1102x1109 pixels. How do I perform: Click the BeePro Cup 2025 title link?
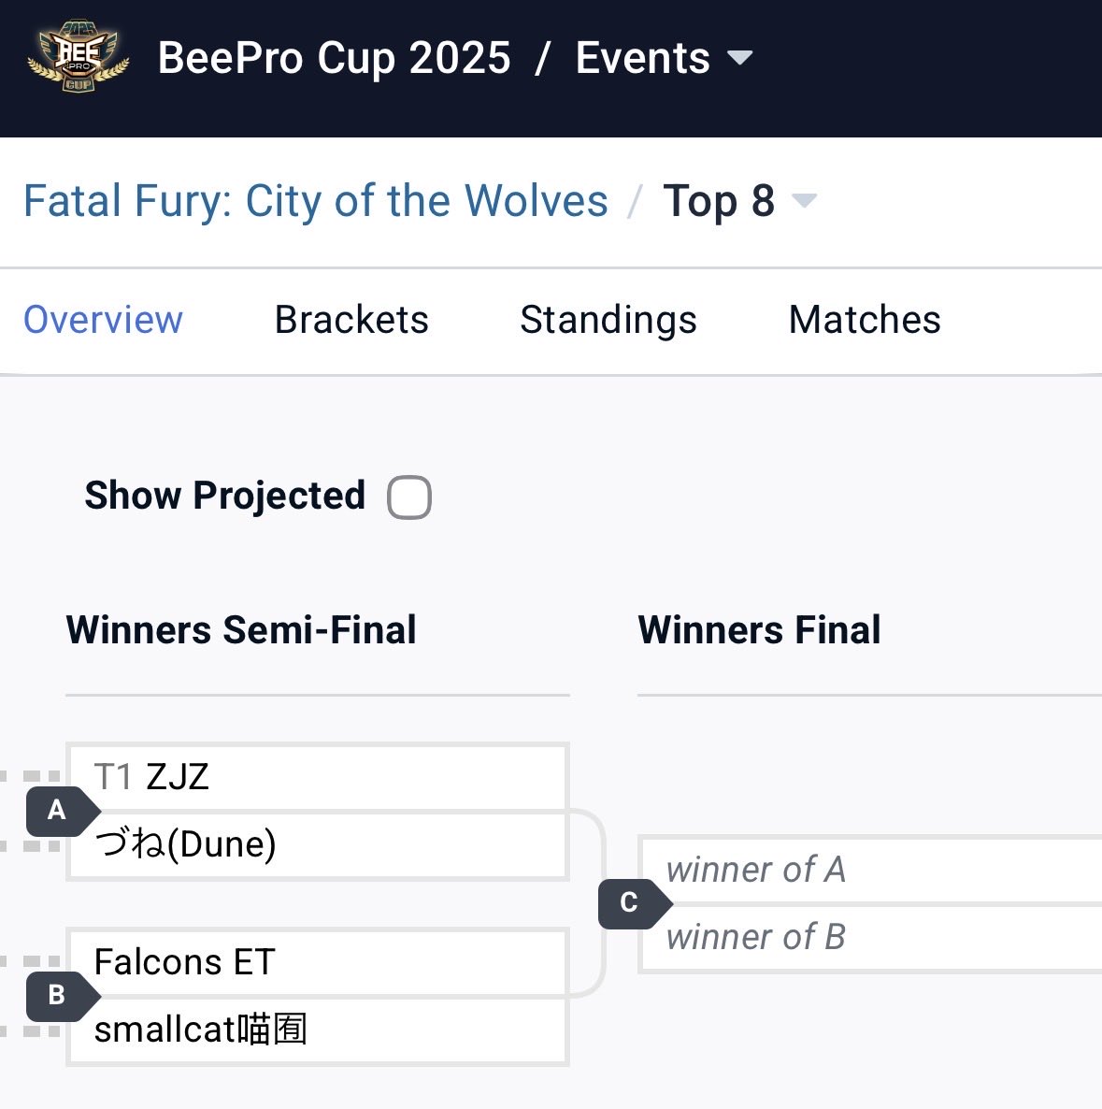(334, 58)
